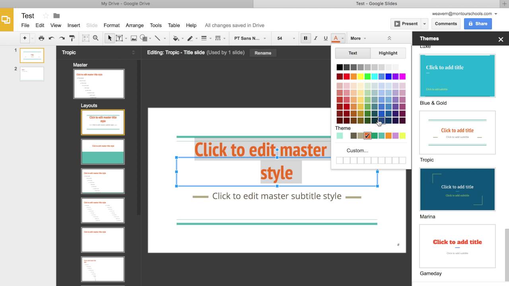
Task: Switch to the Highlight tab
Action: coord(388,53)
